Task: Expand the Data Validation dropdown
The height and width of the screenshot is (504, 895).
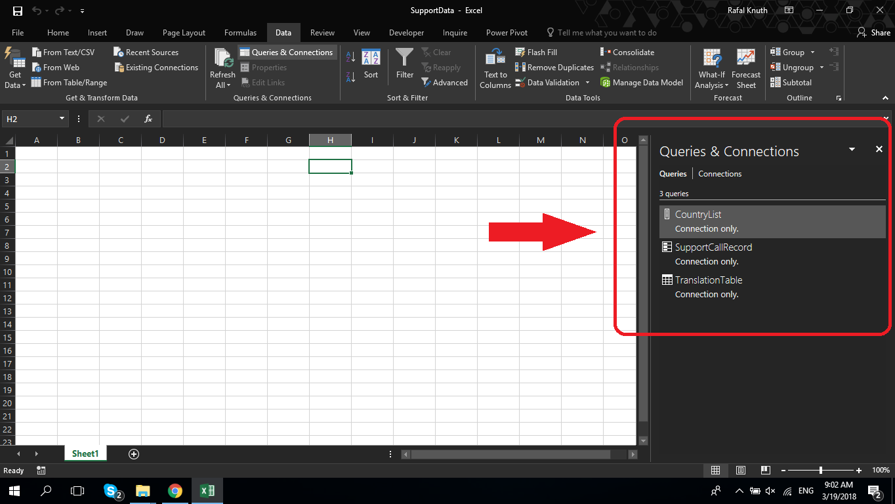Action: pos(587,82)
